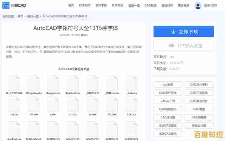225x141 pixels.
Task: Open the A28.SHX file icon
Action: (x=131, y=104)
